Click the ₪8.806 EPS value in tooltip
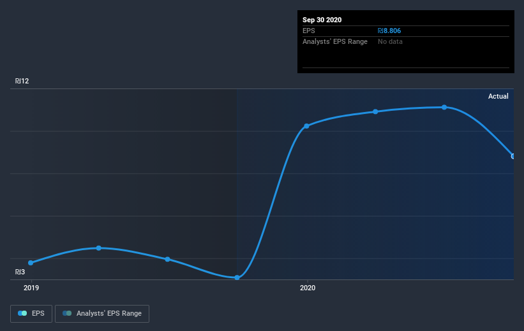The width and height of the screenshot is (524, 331). (x=389, y=31)
